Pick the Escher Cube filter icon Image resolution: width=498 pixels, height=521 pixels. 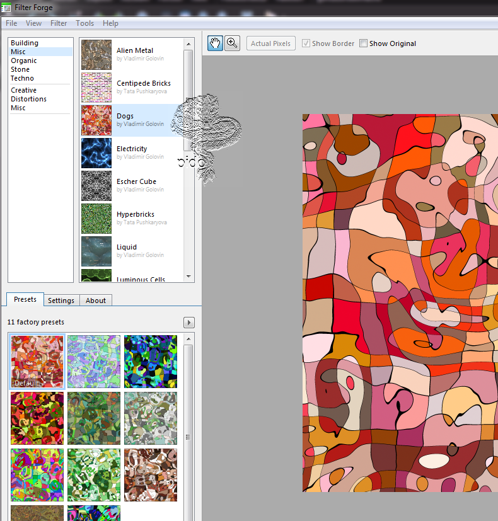96,186
